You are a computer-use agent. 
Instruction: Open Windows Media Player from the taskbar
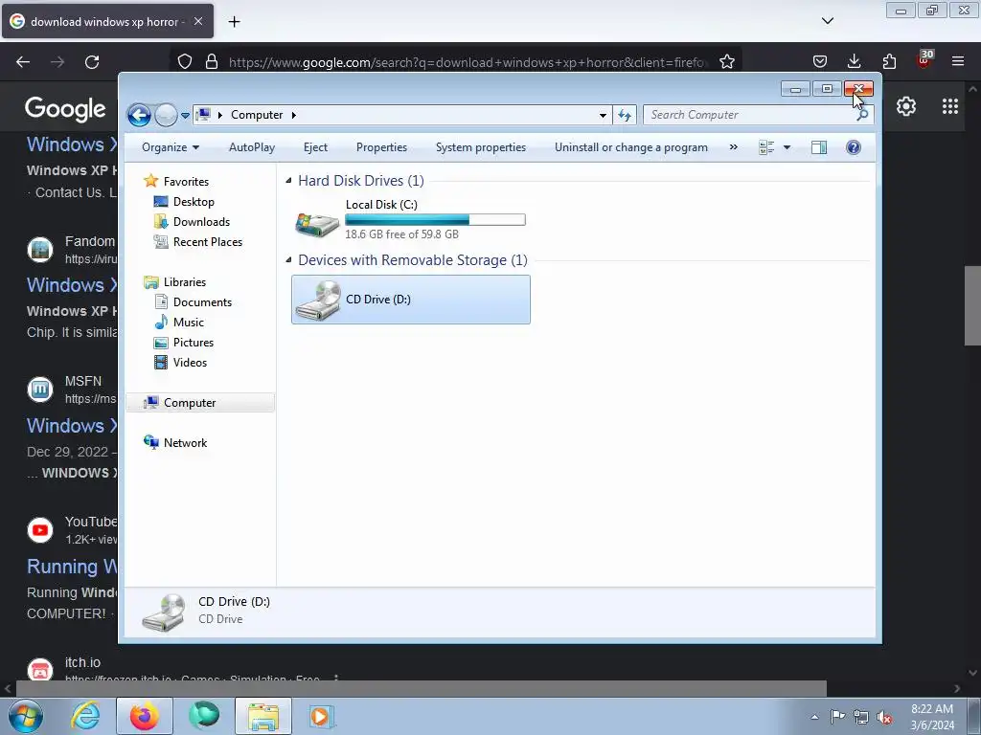[x=322, y=716]
